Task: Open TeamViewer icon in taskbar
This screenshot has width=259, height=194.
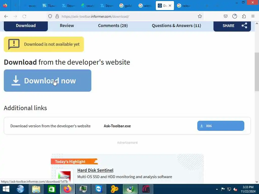Action: 99,189
